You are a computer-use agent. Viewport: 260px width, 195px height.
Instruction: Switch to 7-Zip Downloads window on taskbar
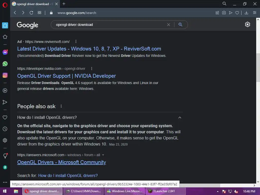[x=83, y=191]
